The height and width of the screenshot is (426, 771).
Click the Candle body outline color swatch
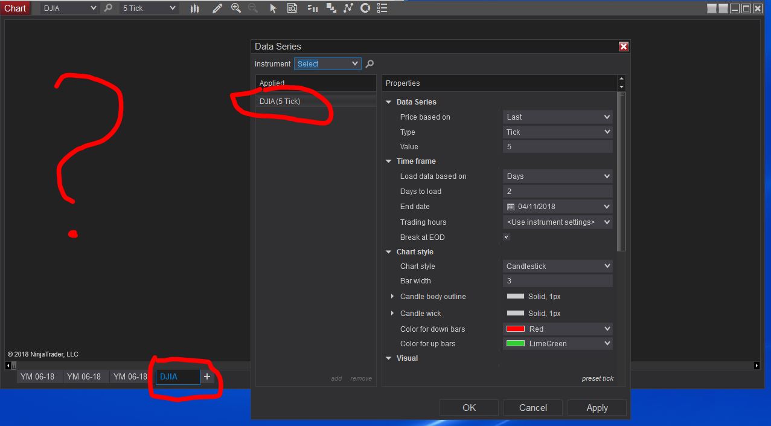[516, 297]
